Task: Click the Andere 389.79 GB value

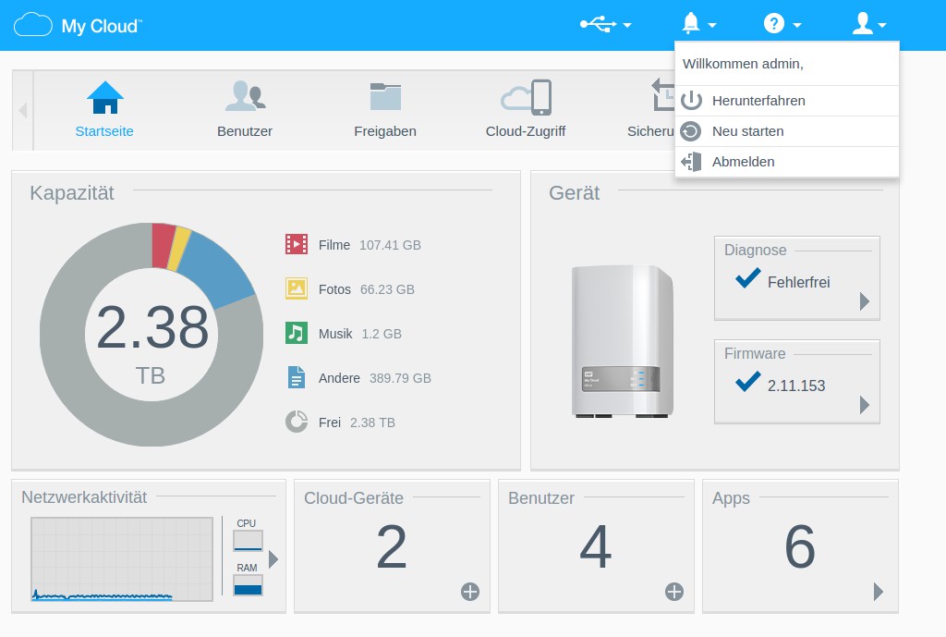Action: pos(400,378)
